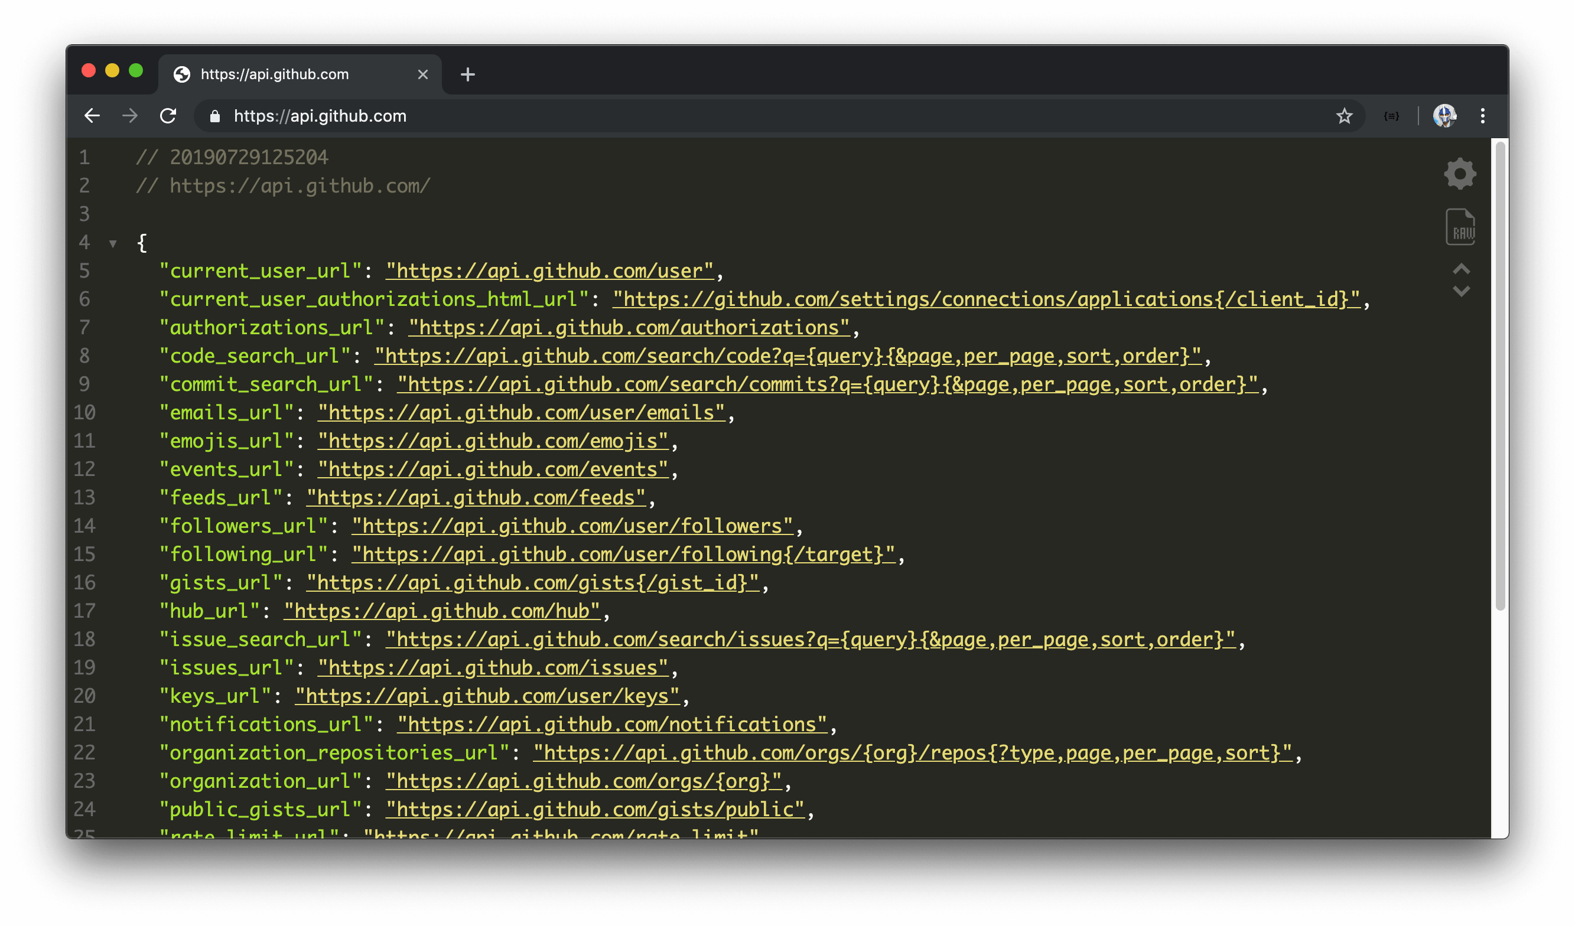Click the address bar URL field

(x=320, y=115)
